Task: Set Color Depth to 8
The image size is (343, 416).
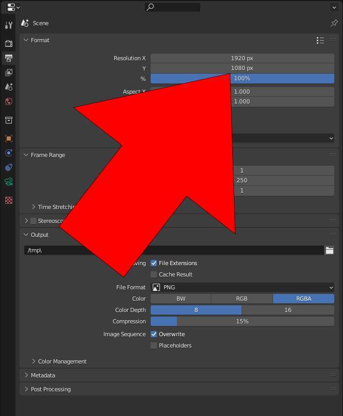Action: (x=196, y=310)
